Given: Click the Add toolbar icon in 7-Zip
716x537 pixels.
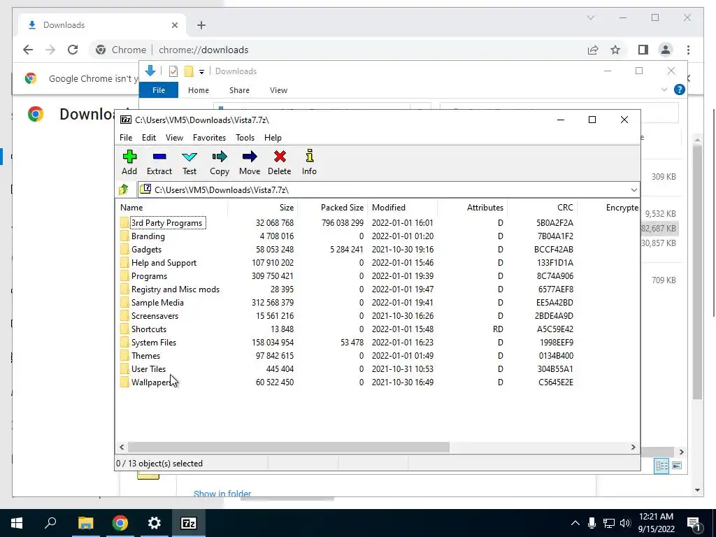Looking at the screenshot, I should (129, 157).
